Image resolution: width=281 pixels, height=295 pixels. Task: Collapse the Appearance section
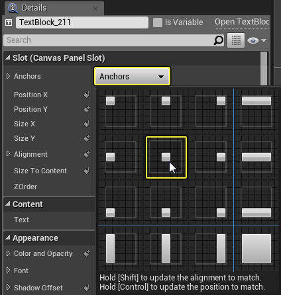tap(8, 237)
